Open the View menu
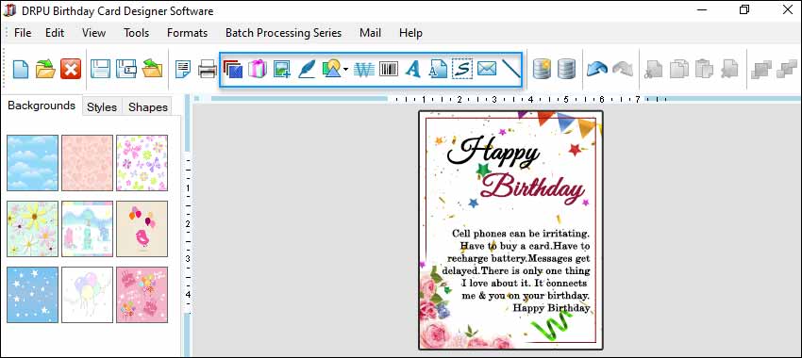 click(x=93, y=33)
